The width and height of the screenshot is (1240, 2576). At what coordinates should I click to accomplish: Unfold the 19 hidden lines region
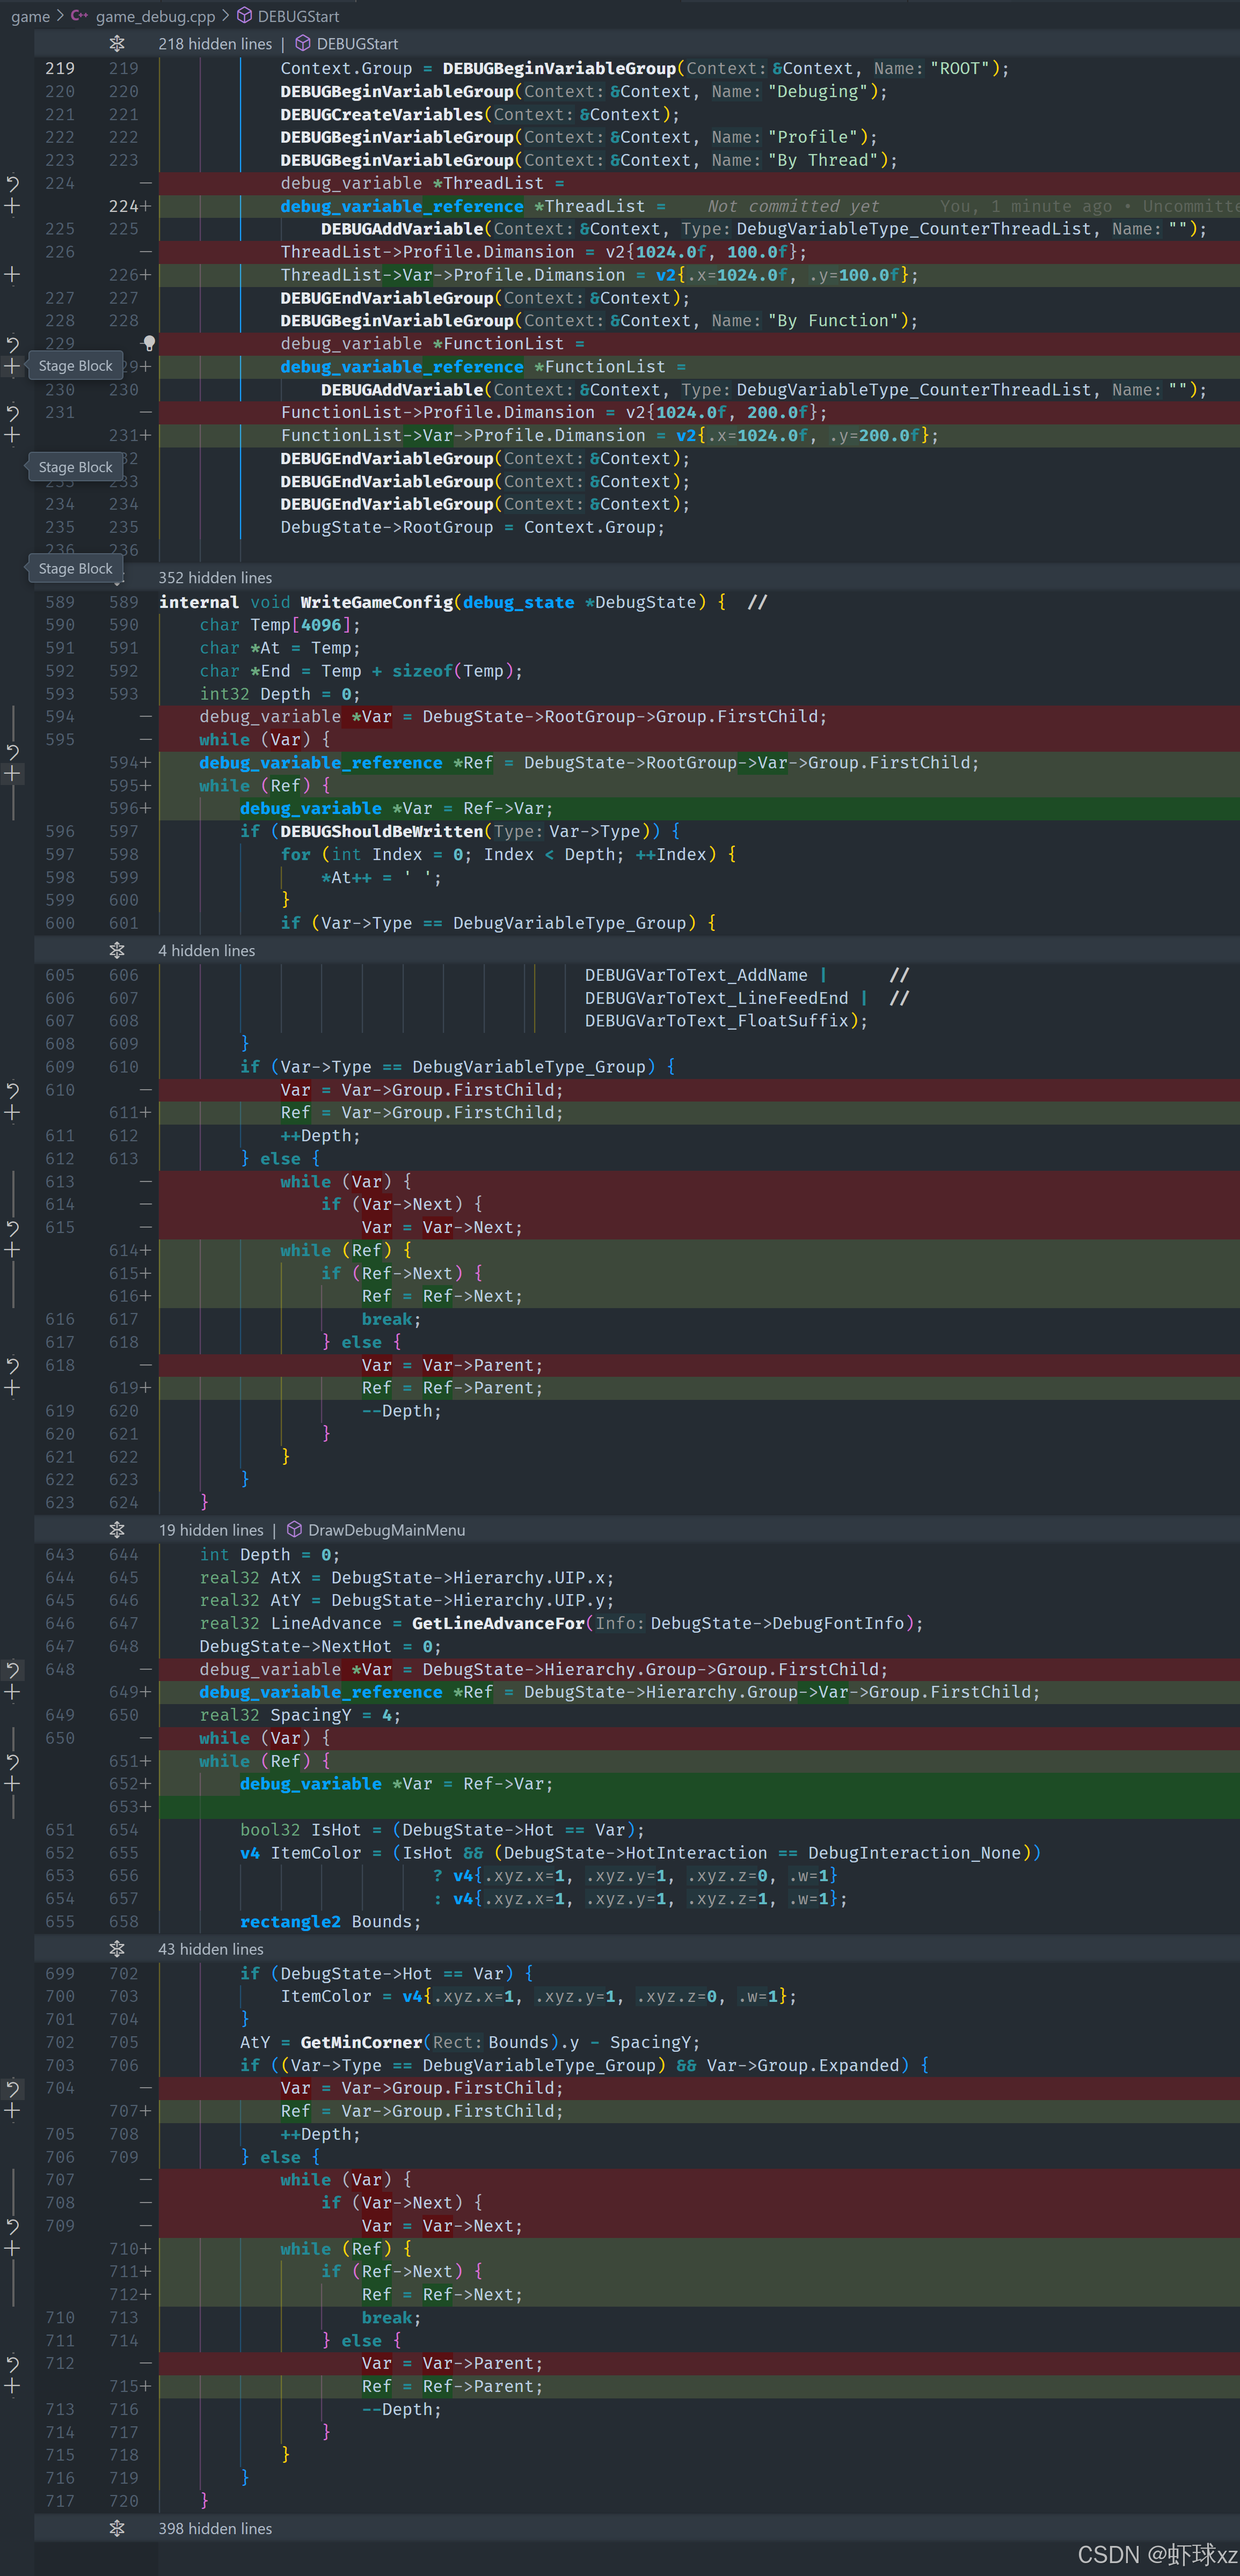[117, 1530]
